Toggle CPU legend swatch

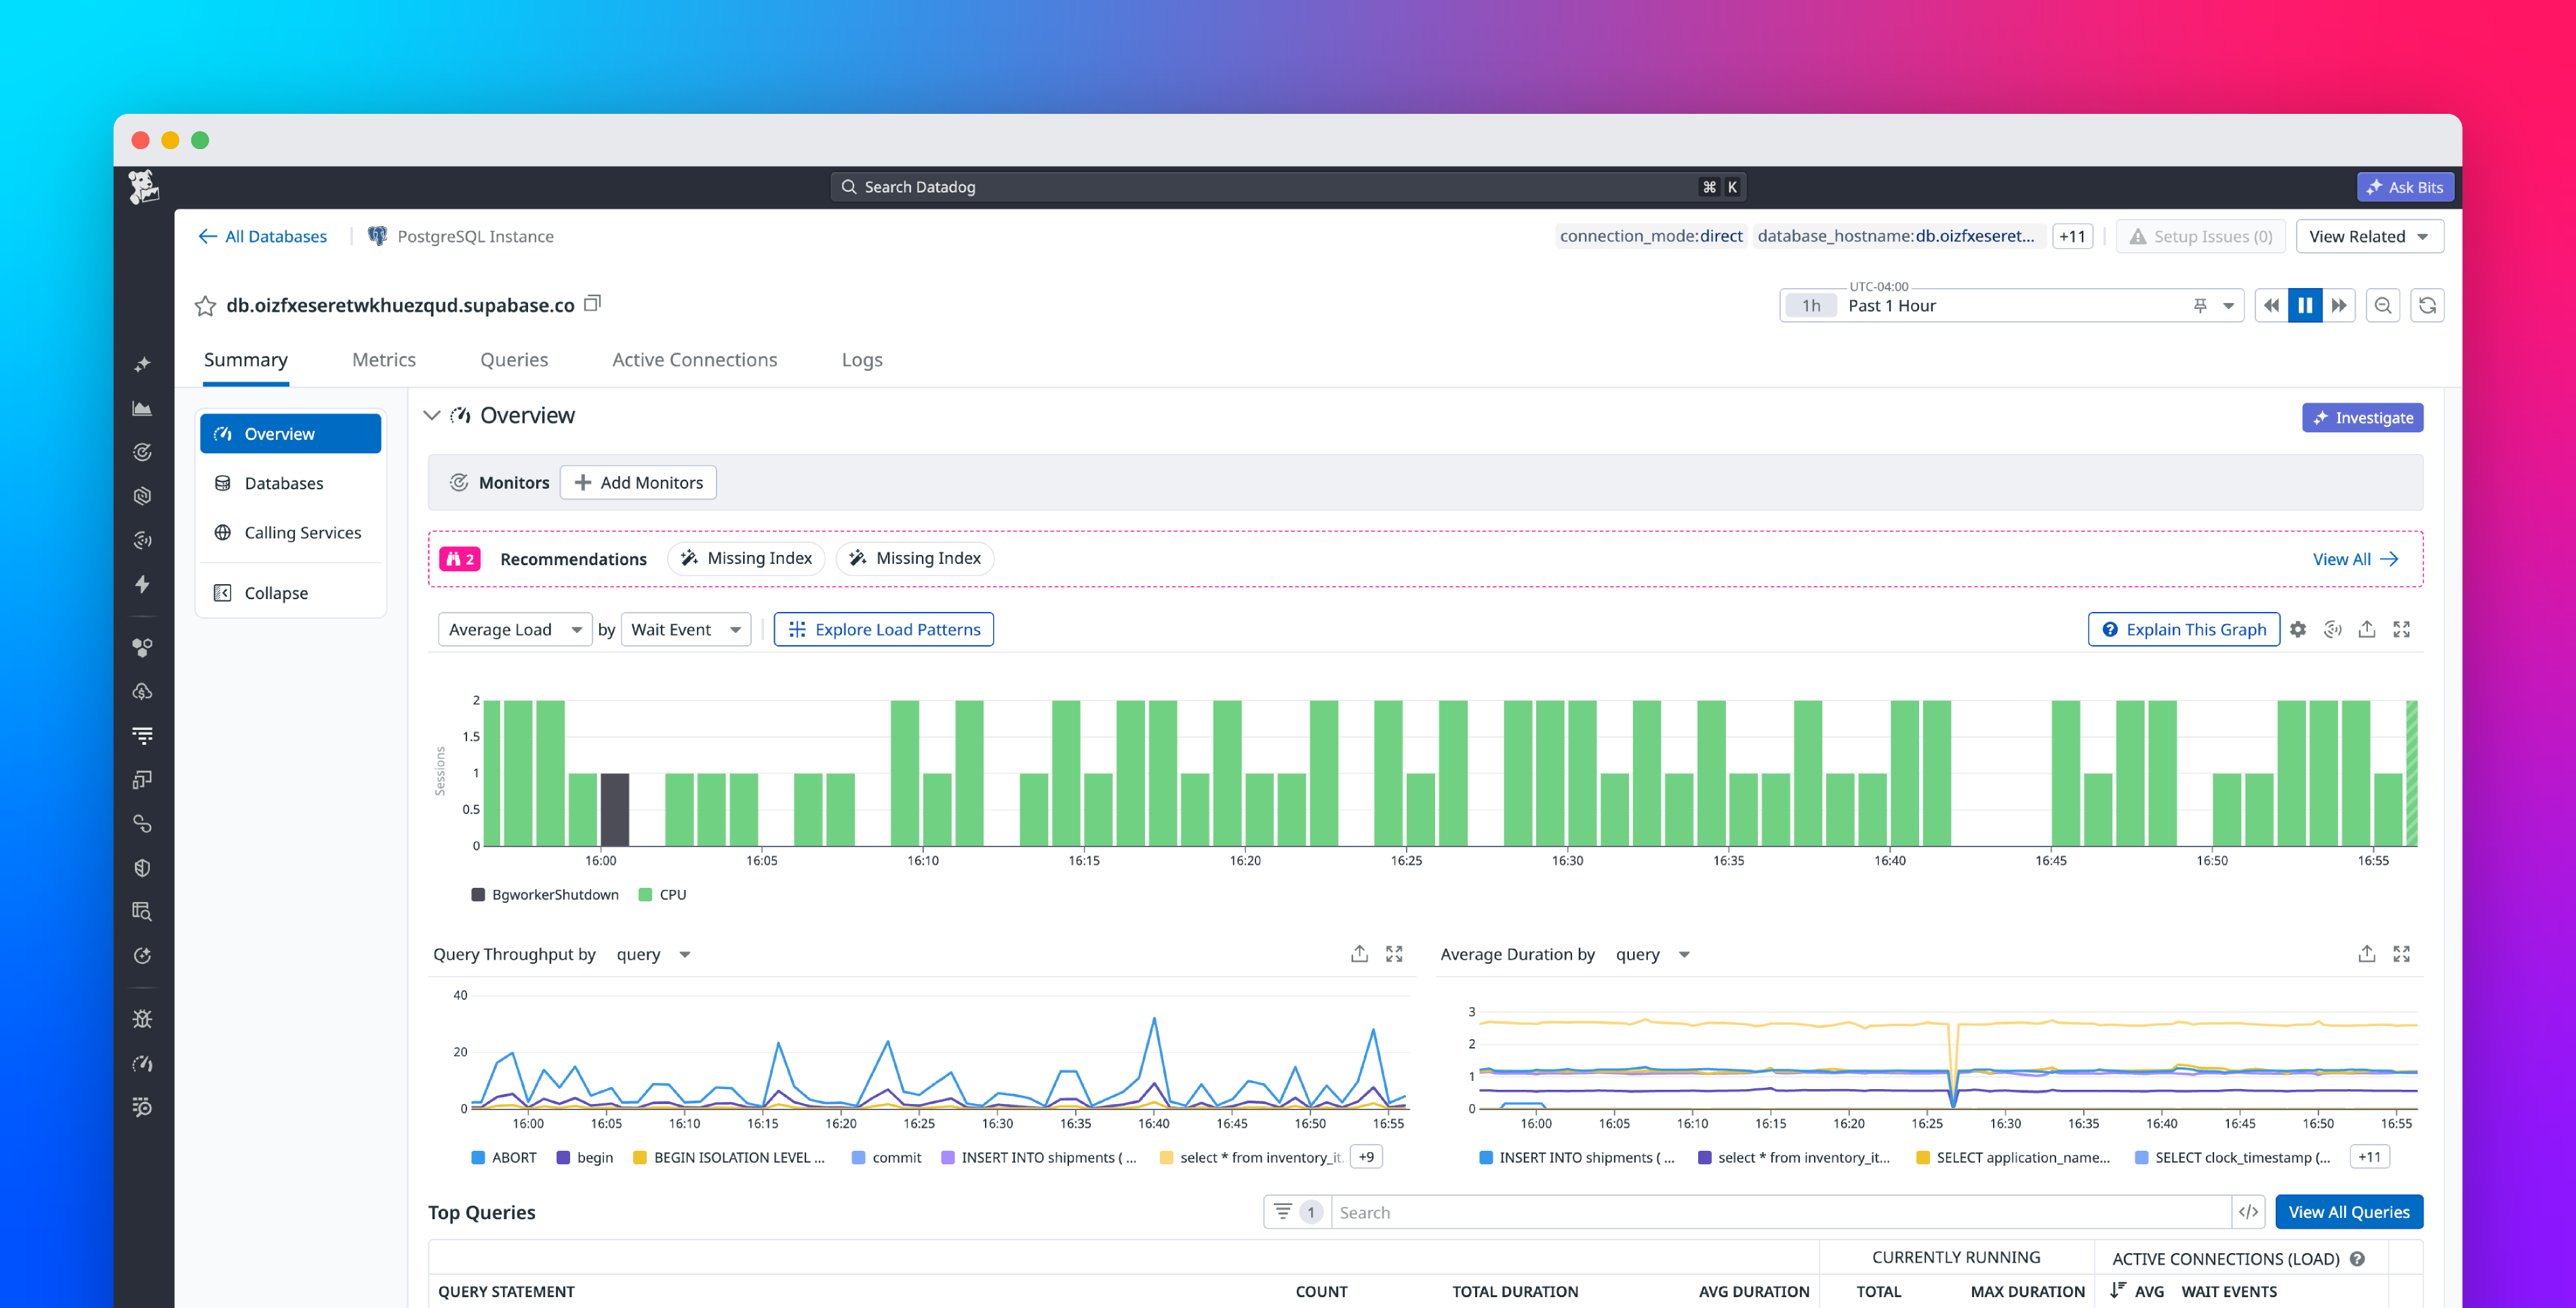(645, 895)
